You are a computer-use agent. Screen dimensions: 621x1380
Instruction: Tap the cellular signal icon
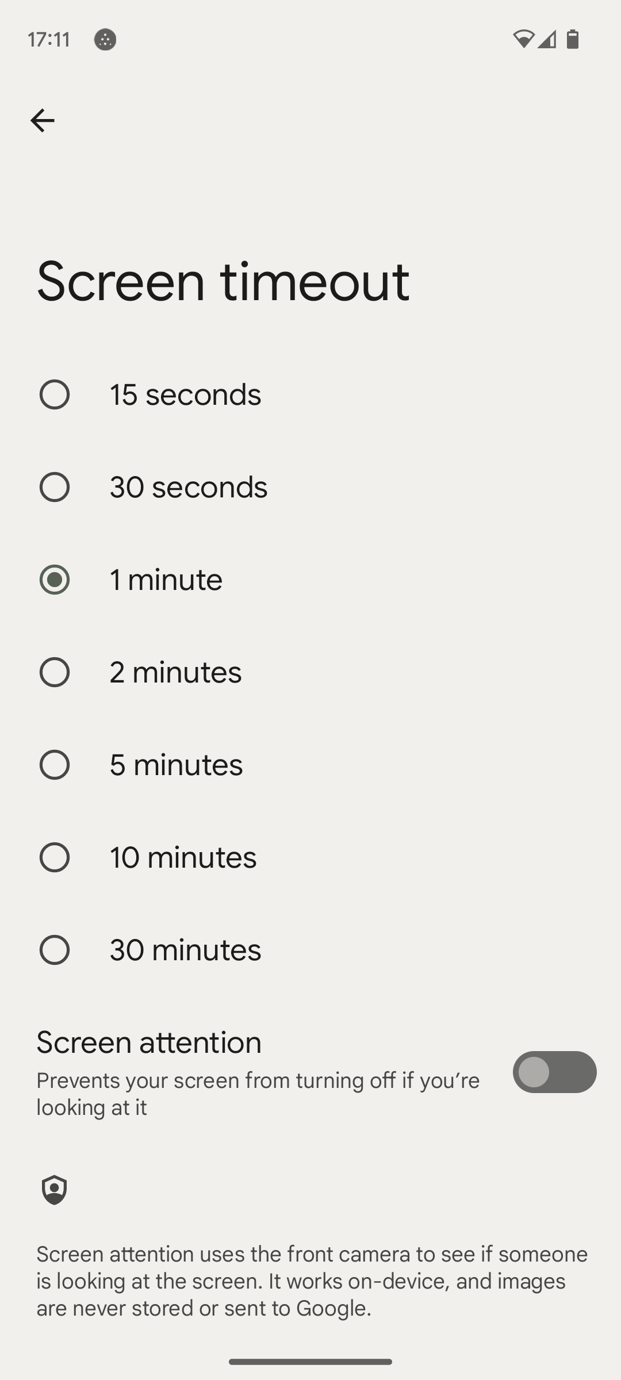click(x=547, y=39)
